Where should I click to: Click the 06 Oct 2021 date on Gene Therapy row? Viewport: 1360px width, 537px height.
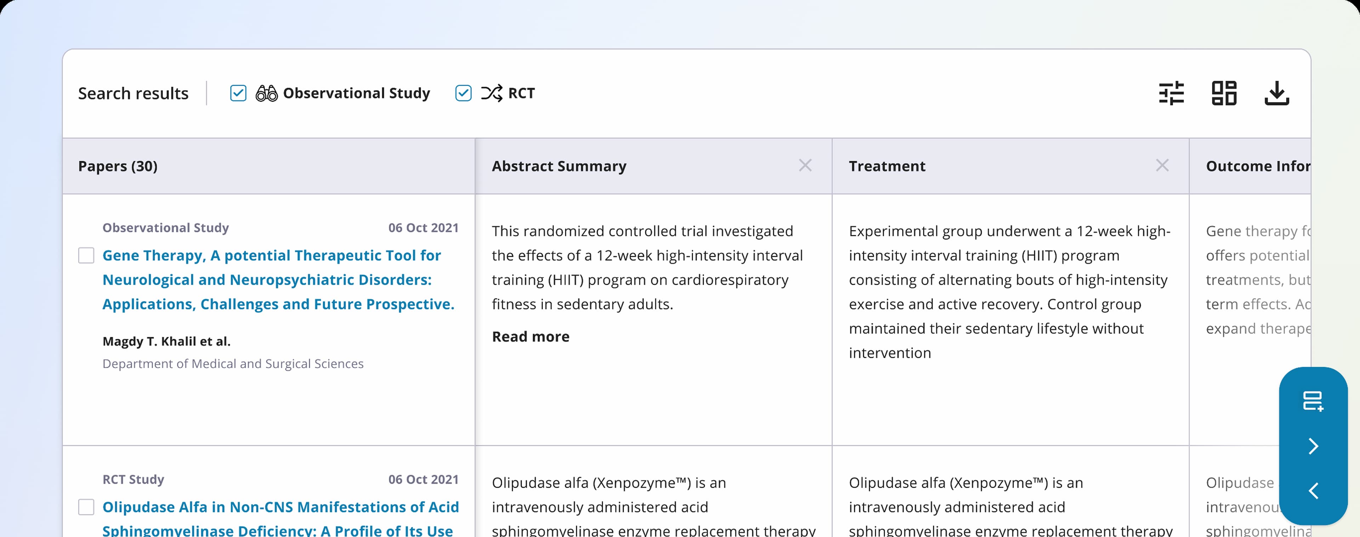click(x=424, y=228)
